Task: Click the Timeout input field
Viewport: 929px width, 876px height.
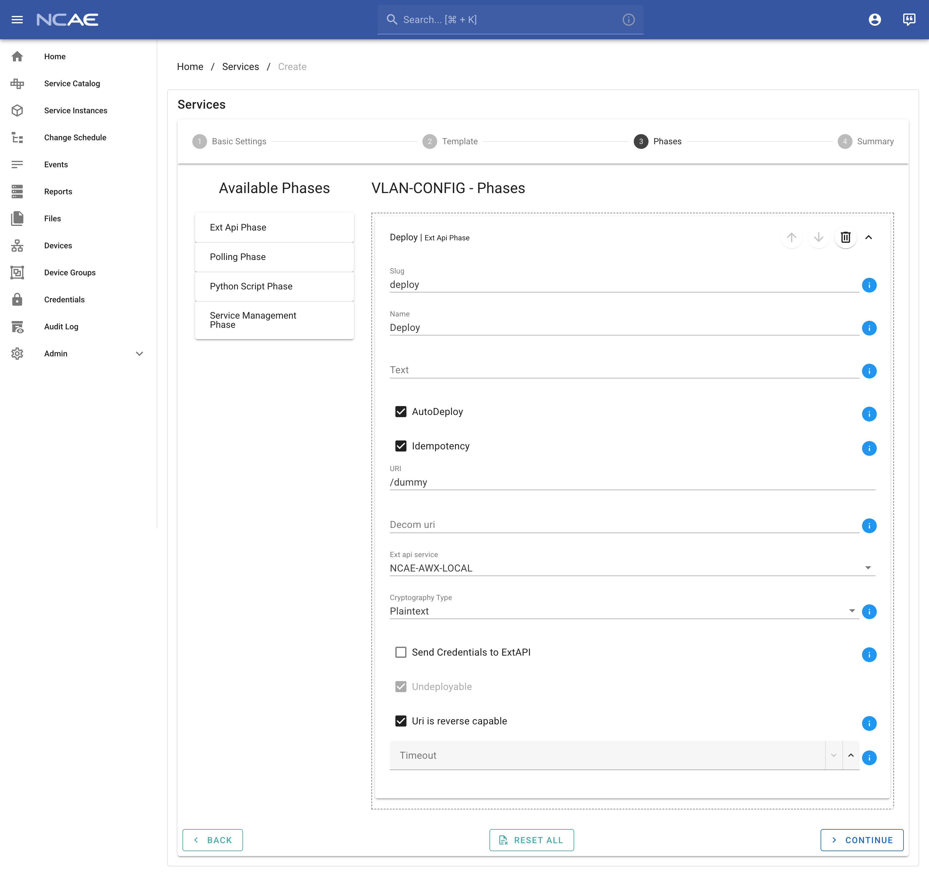Action: (x=607, y=755)
